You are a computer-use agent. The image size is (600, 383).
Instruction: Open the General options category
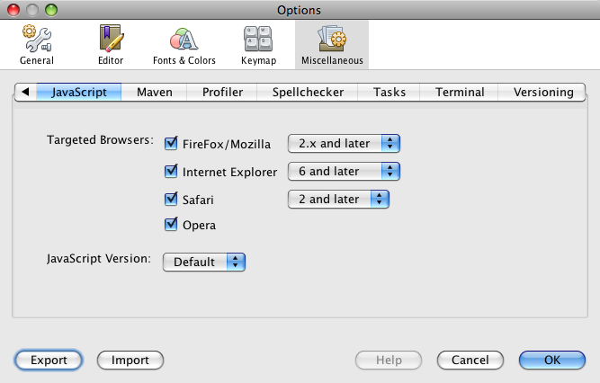tap(37, 45)
